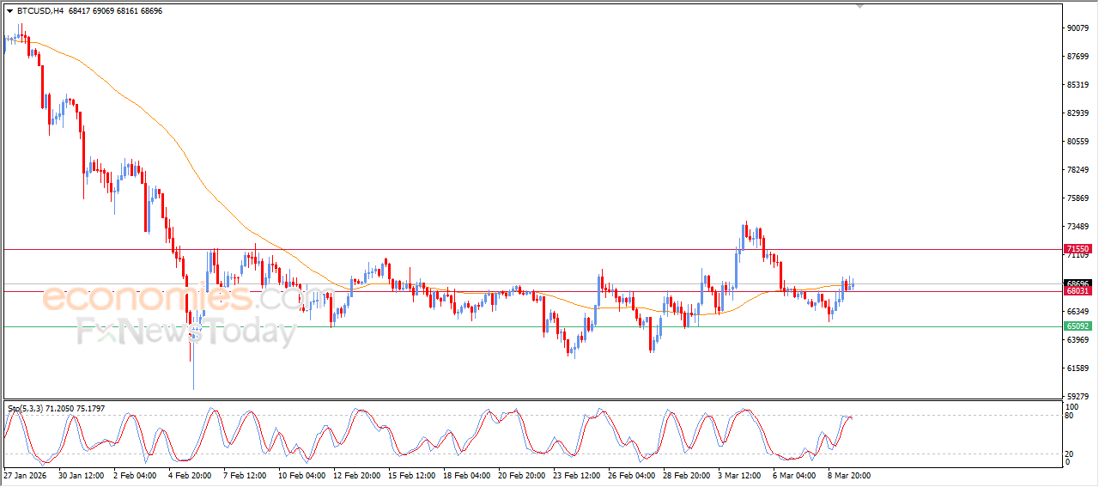Click the 18 Feb 04:00 time label

coord(466,475)
